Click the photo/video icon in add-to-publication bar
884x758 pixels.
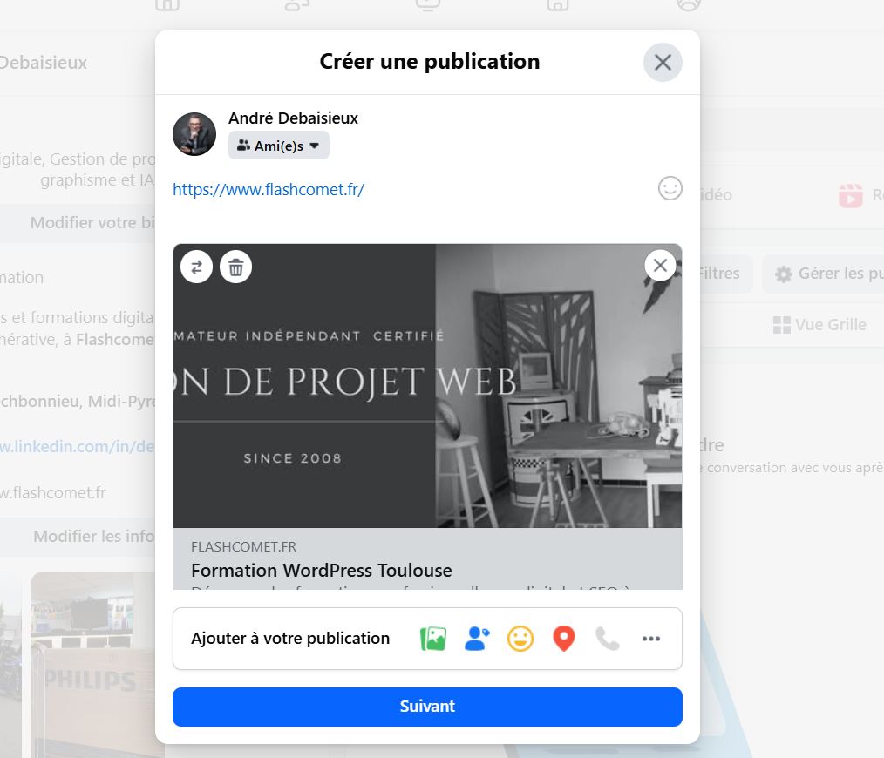click(x=433, y=639)
